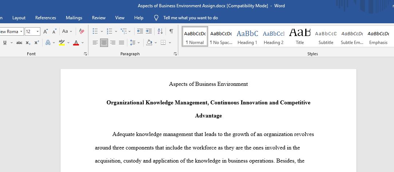The height and width of the screenshot is (172, 394).
Task: Apply numbered list formatting
Action: coord(109,31)
